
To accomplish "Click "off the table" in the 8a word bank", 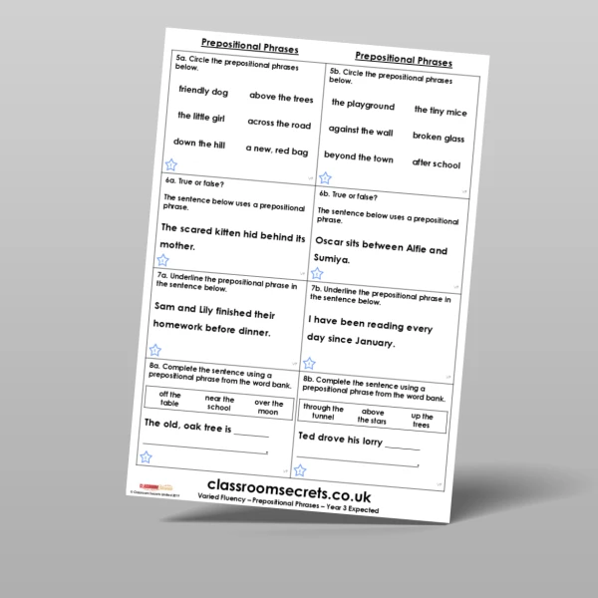I will click(x=169, y=399).
